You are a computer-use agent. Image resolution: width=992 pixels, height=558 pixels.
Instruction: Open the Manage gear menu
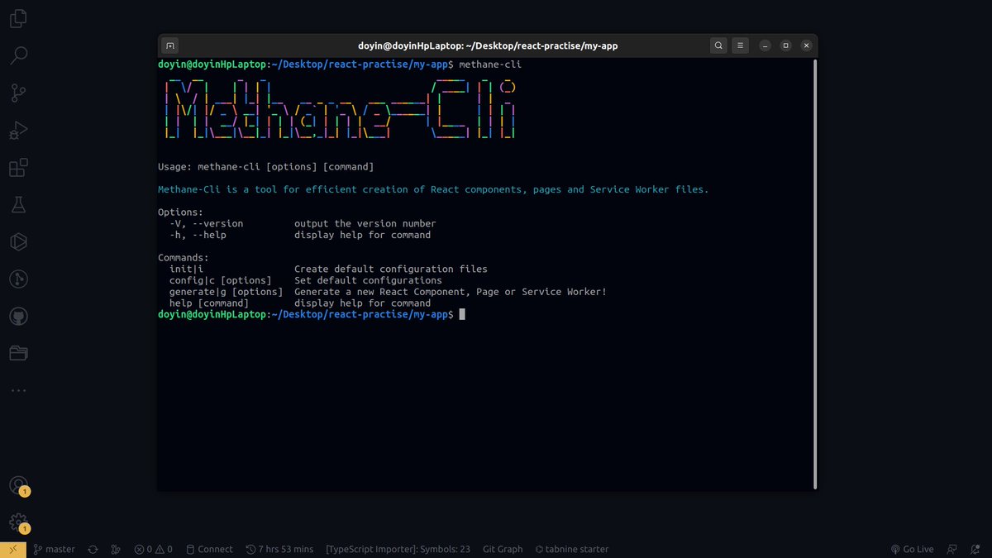point(18,522)
